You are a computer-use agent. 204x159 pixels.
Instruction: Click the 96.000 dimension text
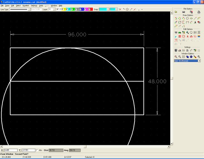coord(77,35)
